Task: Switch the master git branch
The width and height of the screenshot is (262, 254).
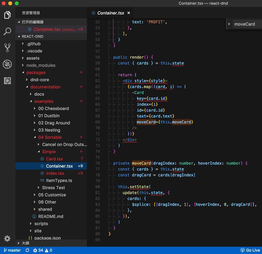Action: [x=12, y=250]
